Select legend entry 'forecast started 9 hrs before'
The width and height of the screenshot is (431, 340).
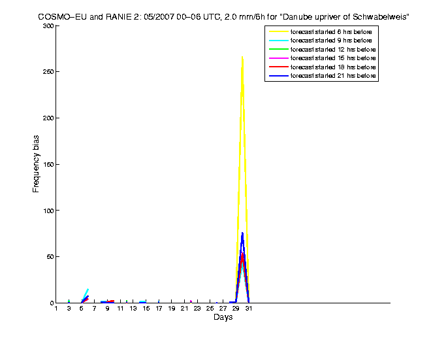pyautogui.click(x=331, y=41)
